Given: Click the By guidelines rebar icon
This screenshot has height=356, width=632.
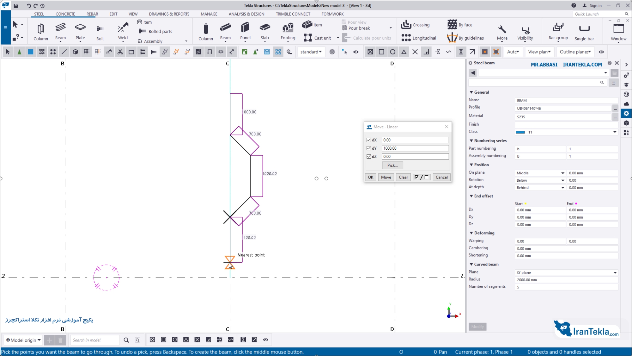Looking at the screenshot, I should [452, 38].
